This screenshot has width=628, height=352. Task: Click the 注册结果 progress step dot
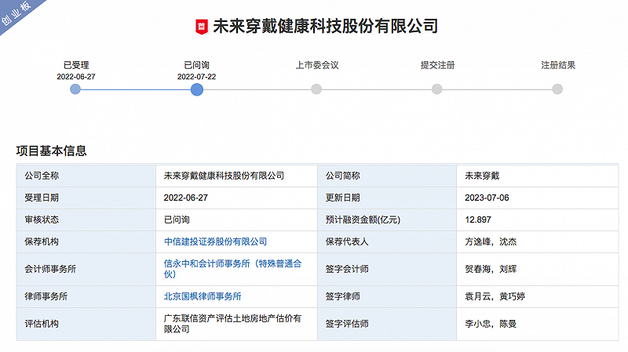(x=557, y=89)
